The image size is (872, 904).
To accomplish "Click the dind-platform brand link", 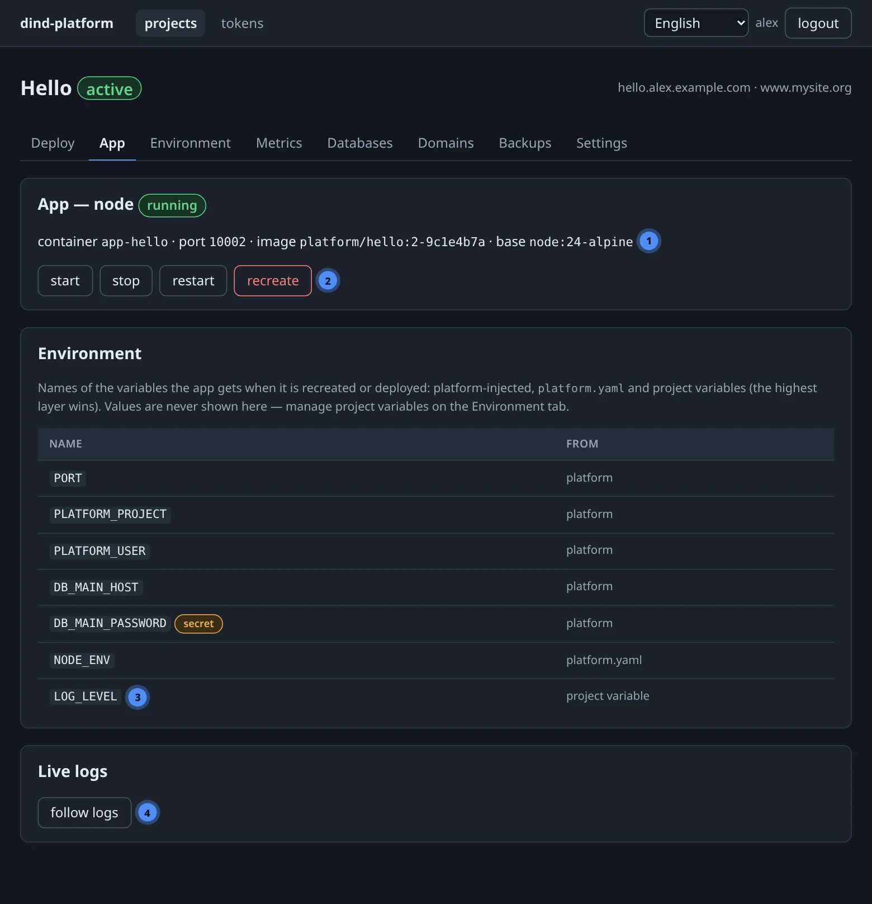I will [x=67, y=23].
